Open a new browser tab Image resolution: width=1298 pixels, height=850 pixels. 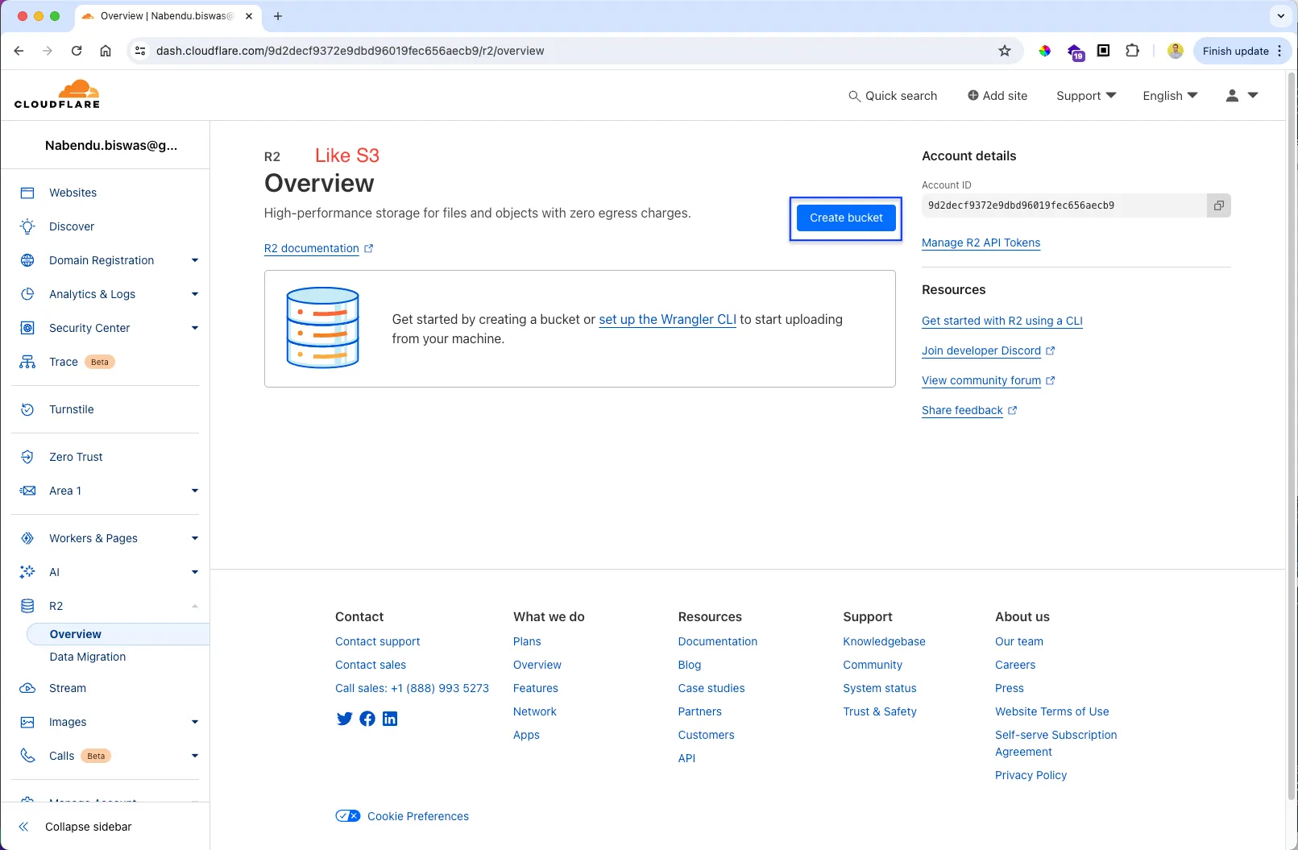tap(278, 16)
